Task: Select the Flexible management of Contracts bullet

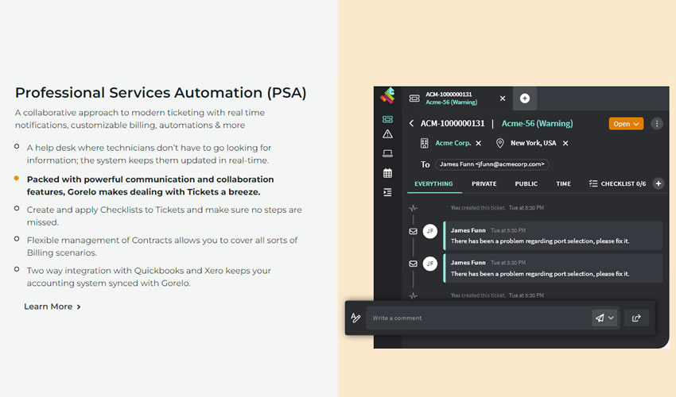Action: (161, 246)
